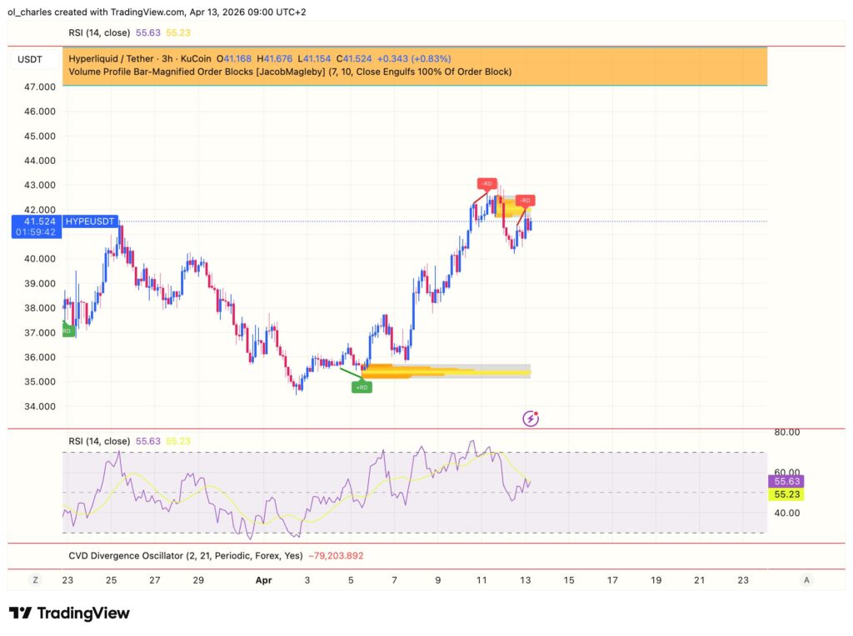Select the red -RD marker at the swing high

pyautogui.click(x=486, y=183)
